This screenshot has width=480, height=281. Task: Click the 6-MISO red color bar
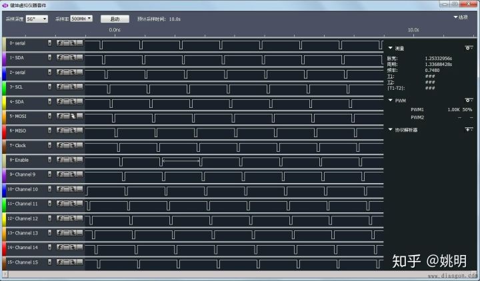point(4,132)
